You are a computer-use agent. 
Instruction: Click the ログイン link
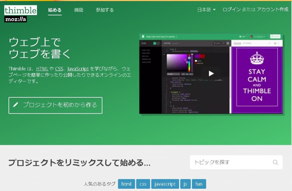[x=232, y=10]
